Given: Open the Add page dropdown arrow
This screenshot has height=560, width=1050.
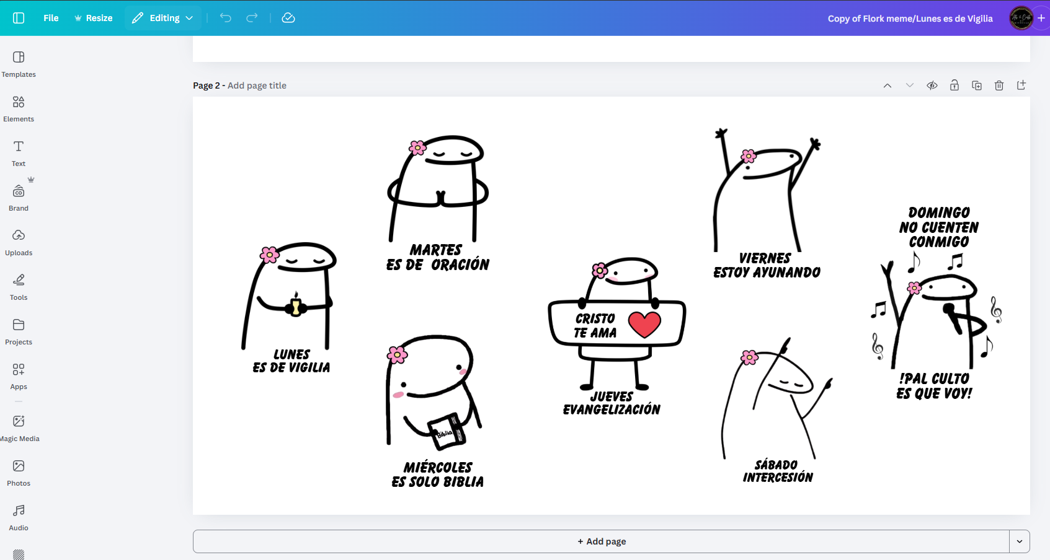Looking at the screenshot, I should coord(1020,541).
